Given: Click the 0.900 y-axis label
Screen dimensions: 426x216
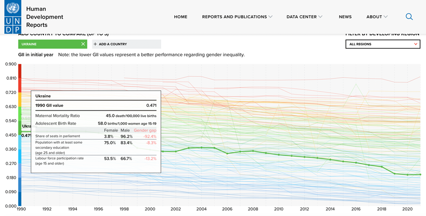Looking at the screenshot, I should (x=11, y=64).
